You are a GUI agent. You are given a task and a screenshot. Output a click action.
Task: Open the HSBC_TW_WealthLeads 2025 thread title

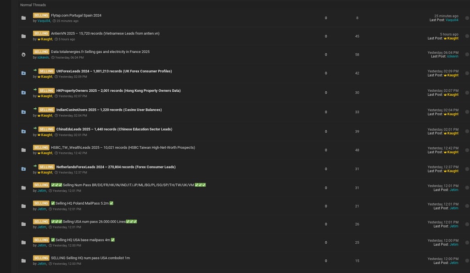(123, 147)
